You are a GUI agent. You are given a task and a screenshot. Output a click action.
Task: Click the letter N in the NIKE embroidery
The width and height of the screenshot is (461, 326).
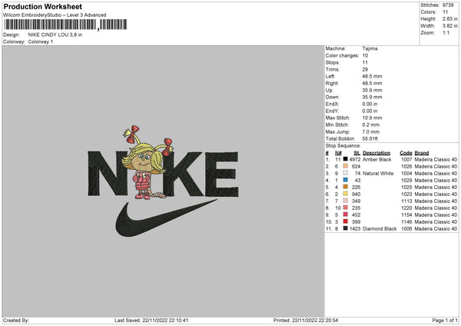pos(108,173)
